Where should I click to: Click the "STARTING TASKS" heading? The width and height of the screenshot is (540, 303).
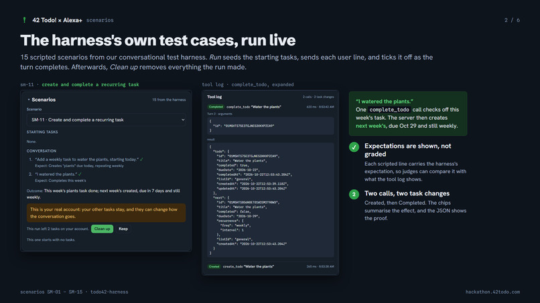[42, 132]
